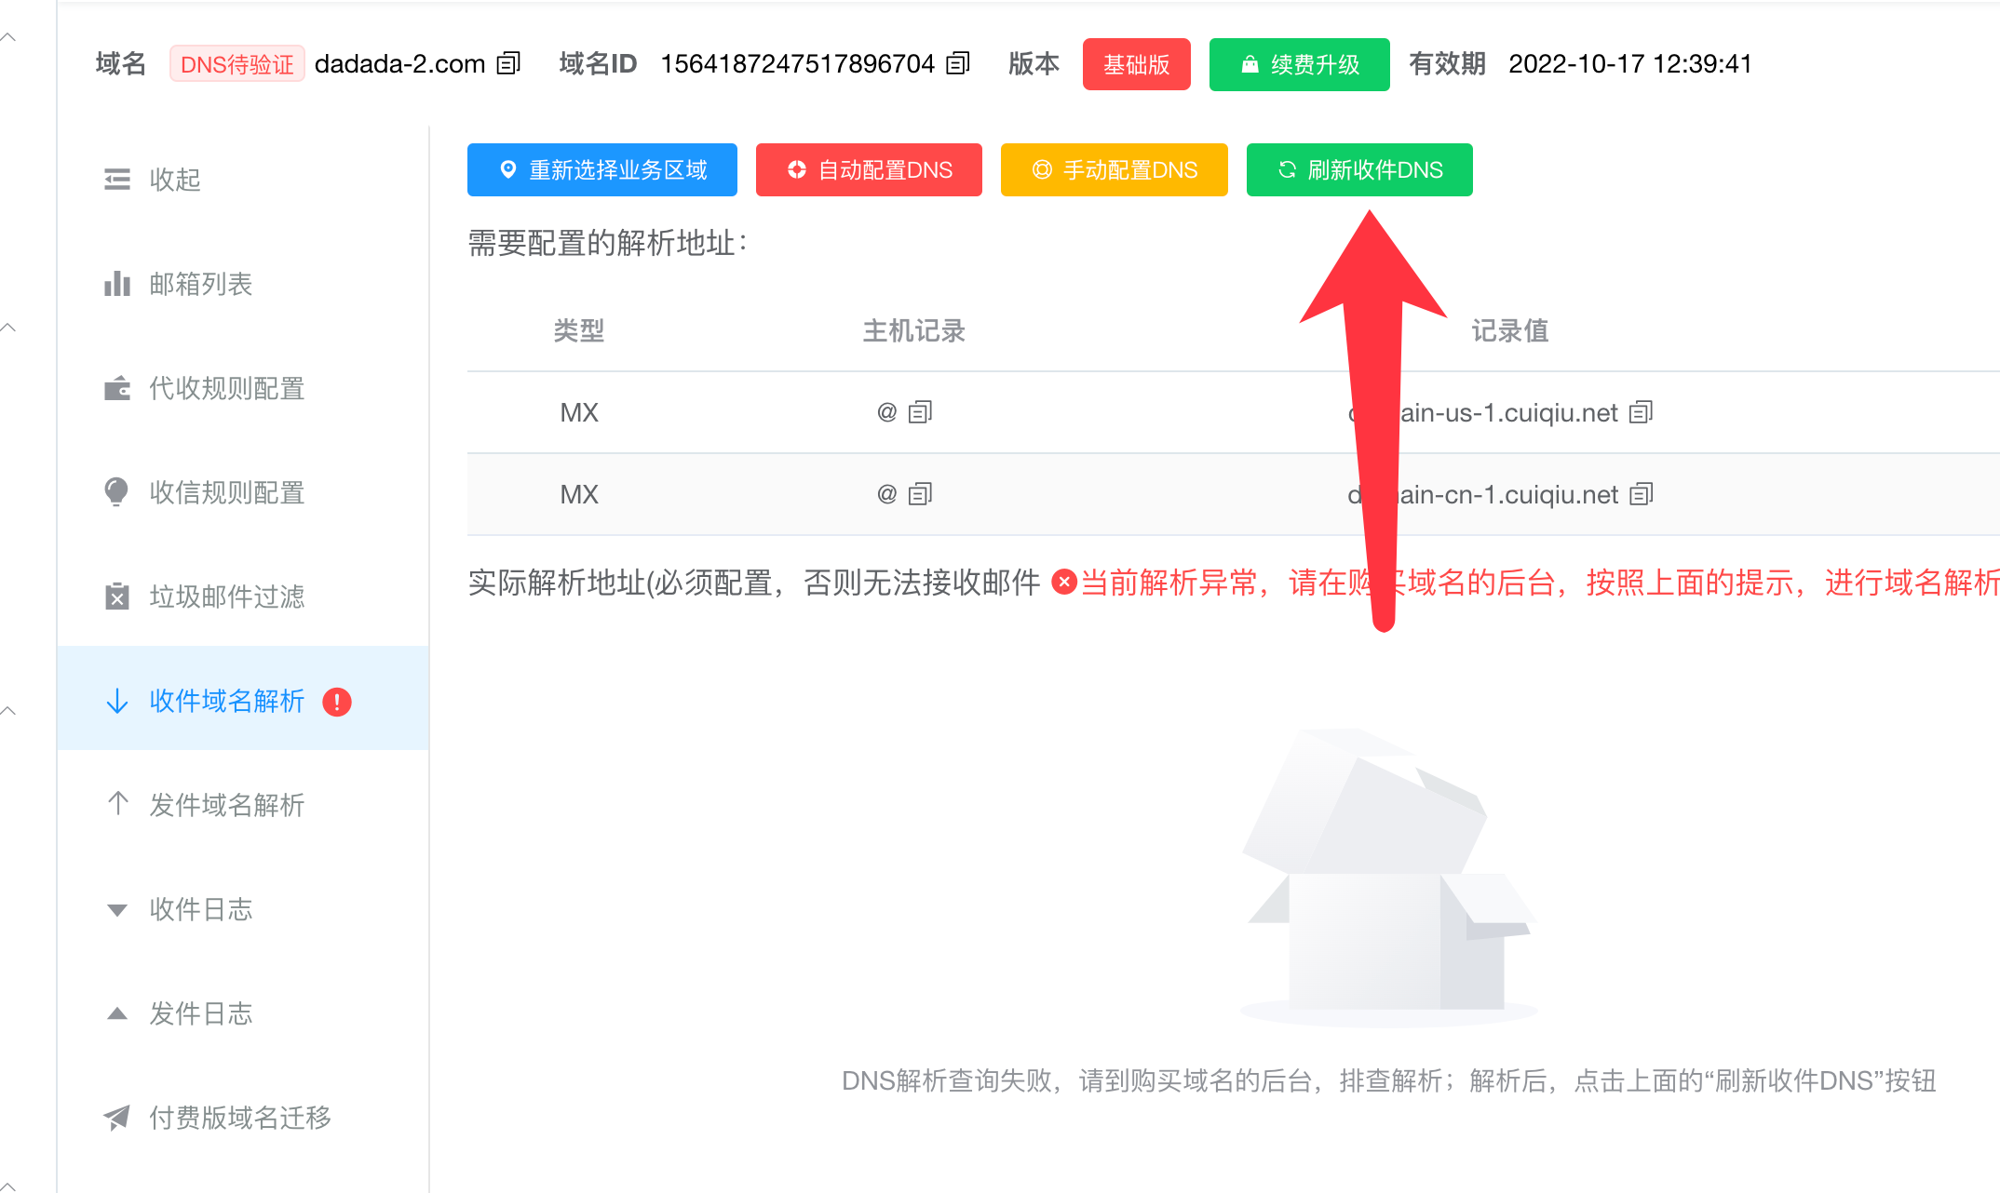Copy record value ain-us-1.cuiqiu.net
This screenshot has width=2000, height=1193.
1642,412
